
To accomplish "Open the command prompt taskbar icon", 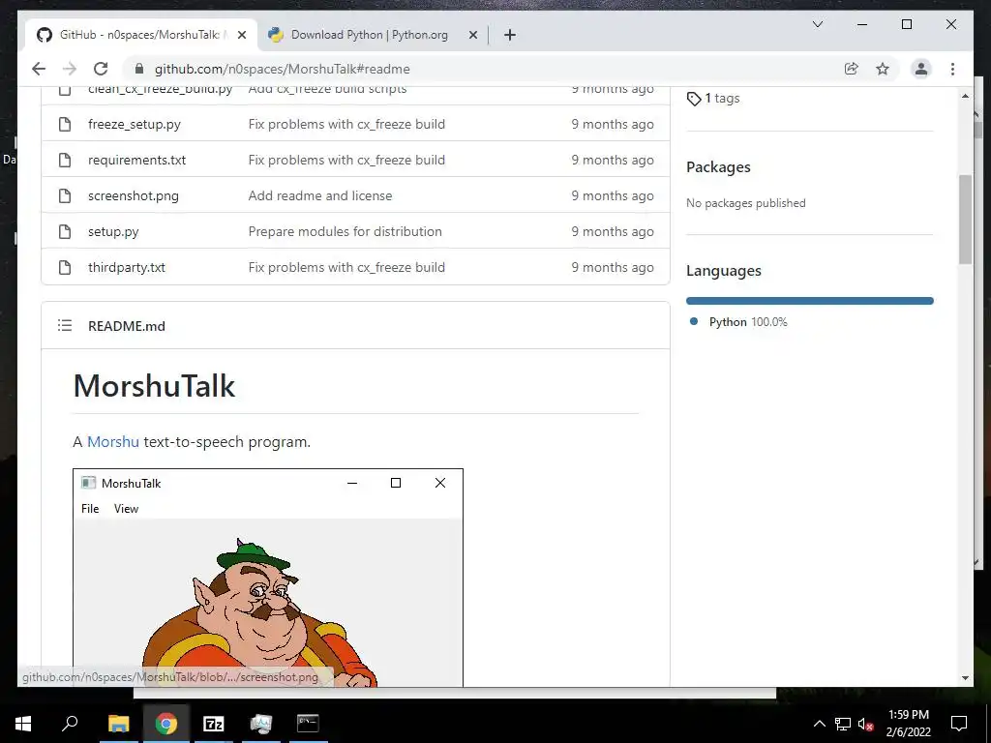I will tap(308, 724).
